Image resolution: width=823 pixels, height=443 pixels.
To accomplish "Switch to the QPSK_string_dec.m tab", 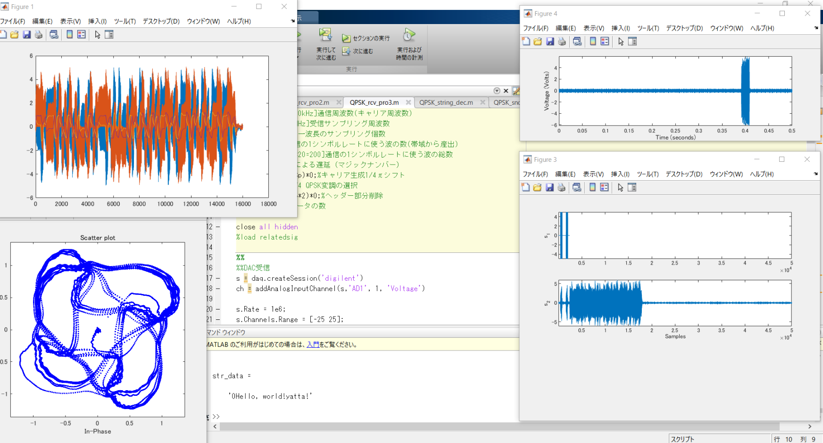I will (446, 102).
